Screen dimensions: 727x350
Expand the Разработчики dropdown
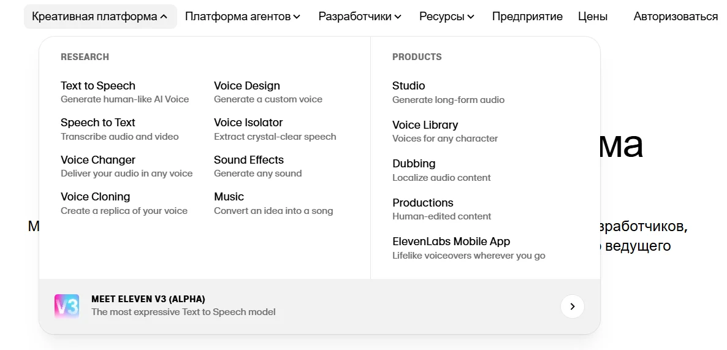coord(360,17)
